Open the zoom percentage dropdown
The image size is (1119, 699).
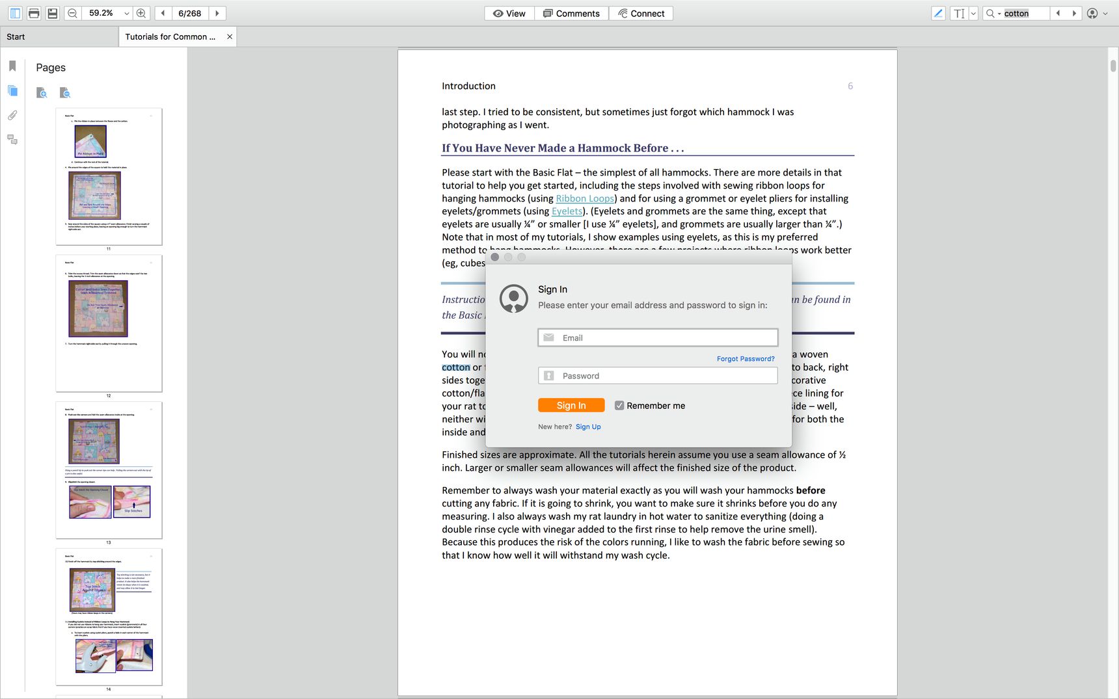[126, 13]
